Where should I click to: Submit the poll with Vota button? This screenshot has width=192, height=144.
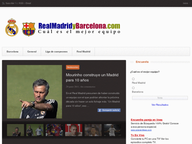click(x=160, y=98)
